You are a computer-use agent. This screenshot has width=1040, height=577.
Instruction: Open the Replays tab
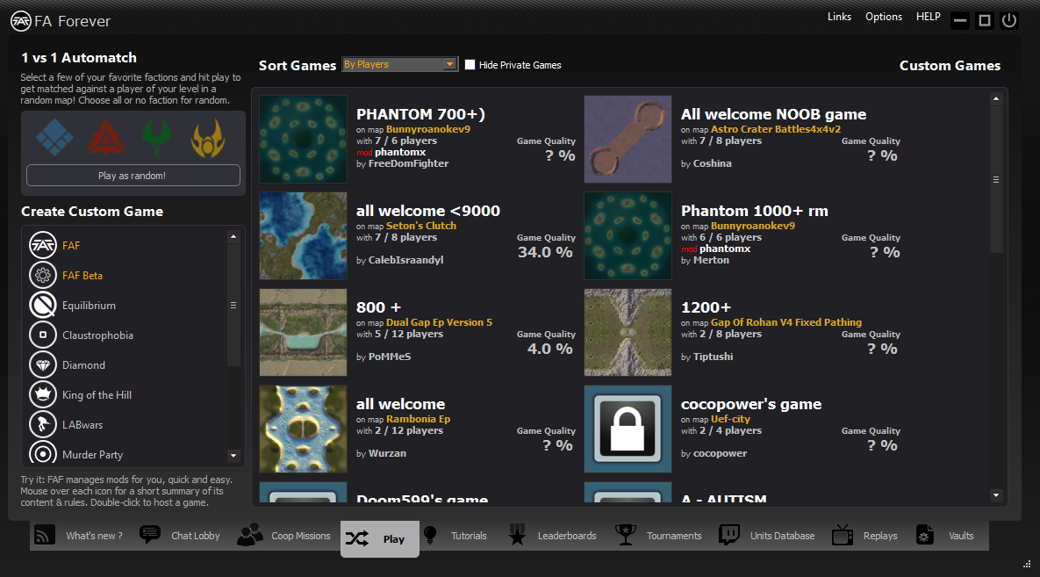coord(865,536)
